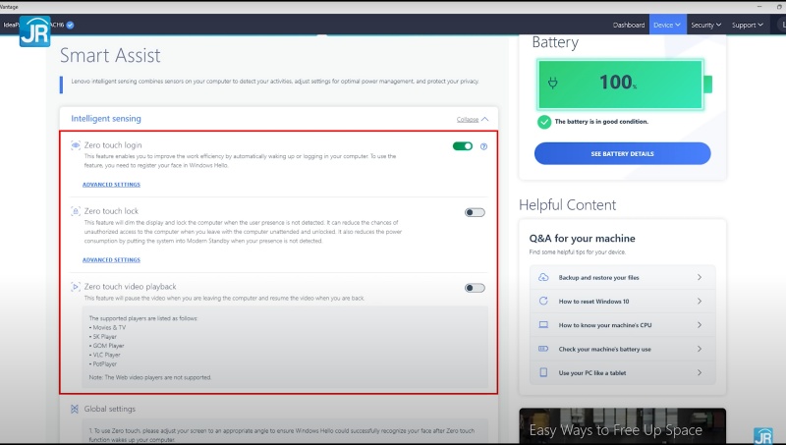Click the reset Windows 10 refresh icon
The width and height of the screenshot is (786, 445).
(543, 301)
